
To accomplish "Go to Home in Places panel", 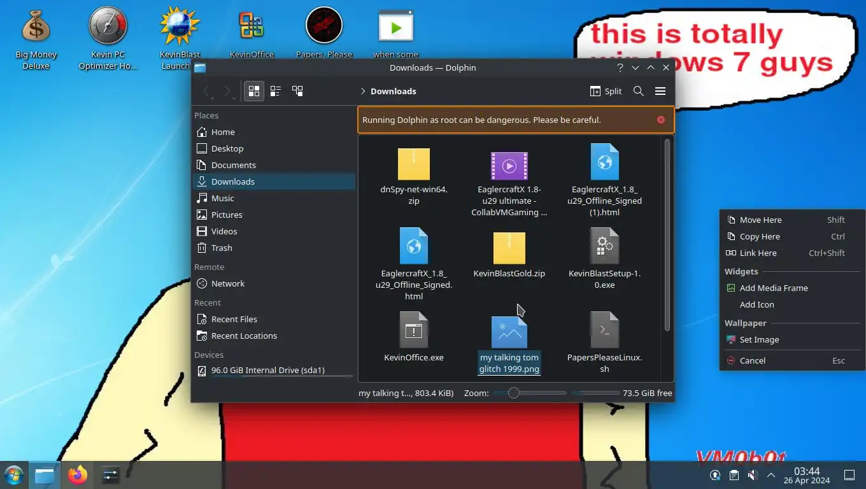I will [274, 132].
